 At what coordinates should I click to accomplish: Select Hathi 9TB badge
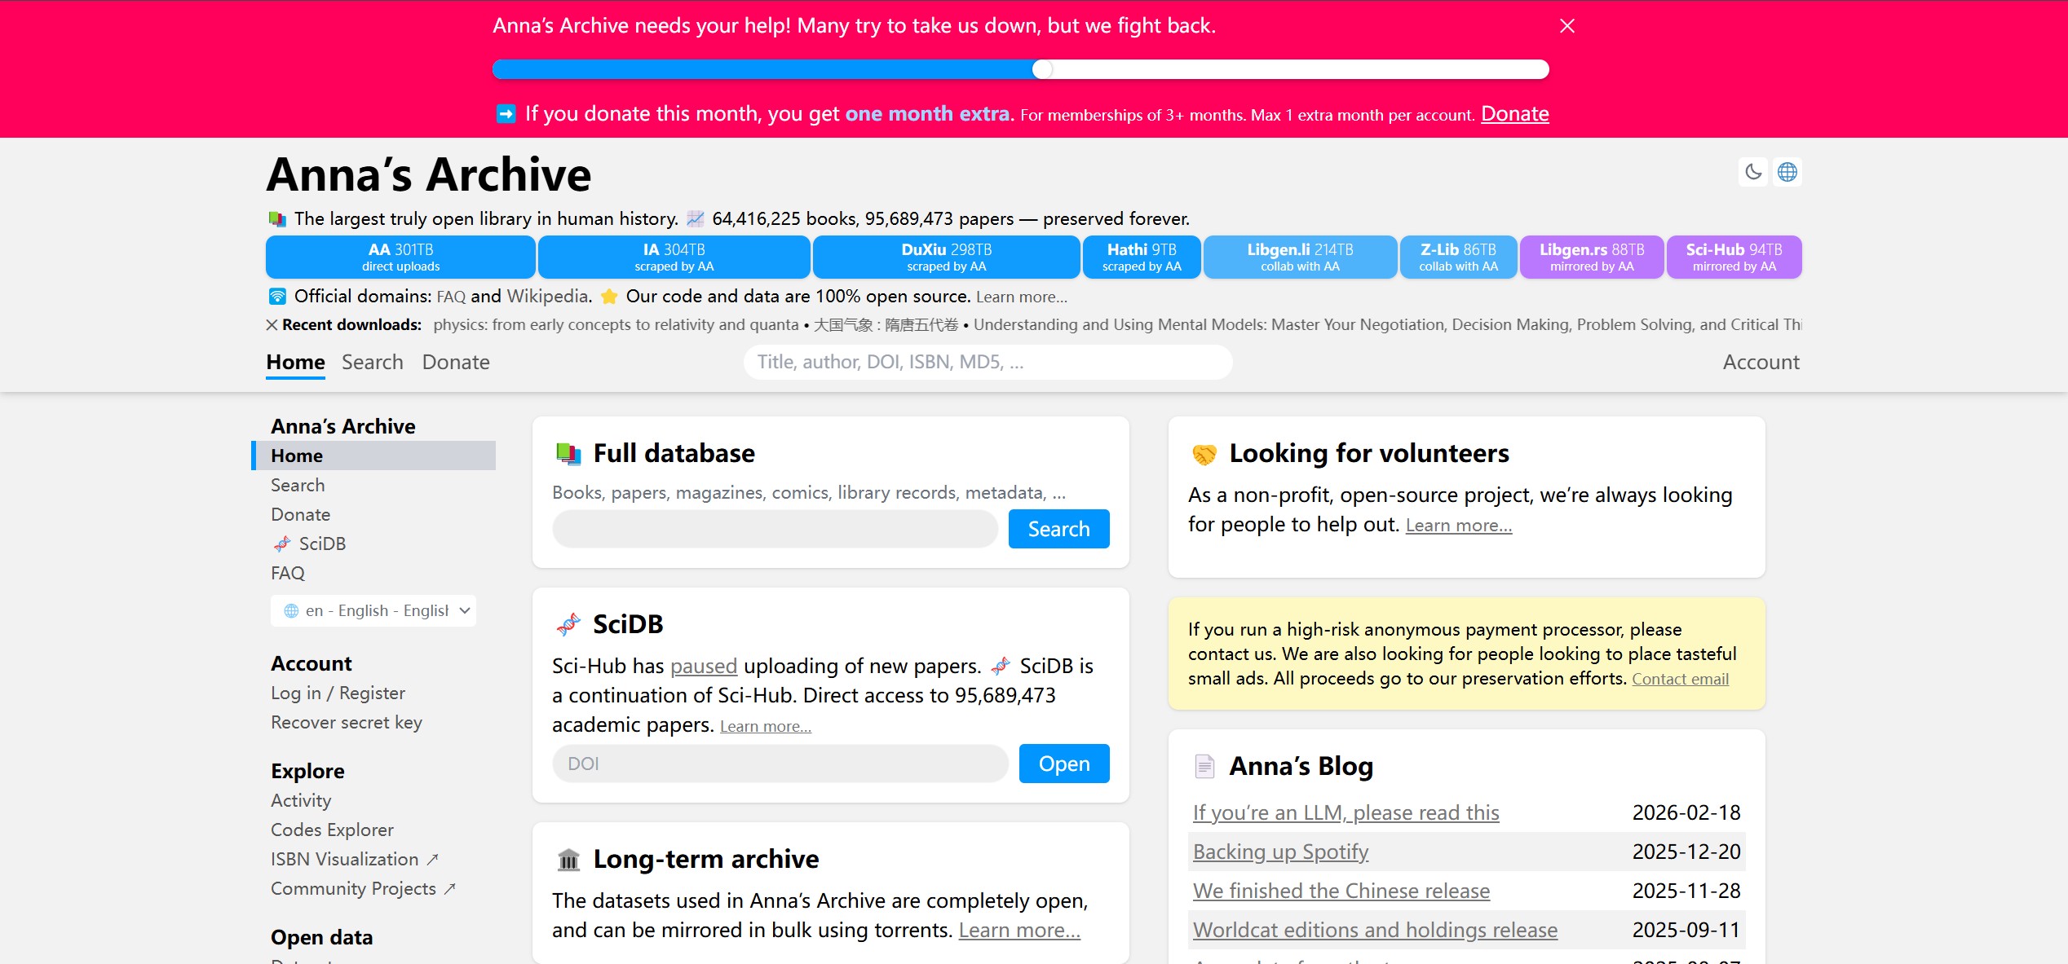pos(1142,257)
